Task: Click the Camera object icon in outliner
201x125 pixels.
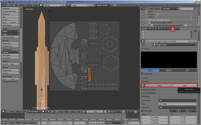Action: pyautogui.click(x=146, y=14)
